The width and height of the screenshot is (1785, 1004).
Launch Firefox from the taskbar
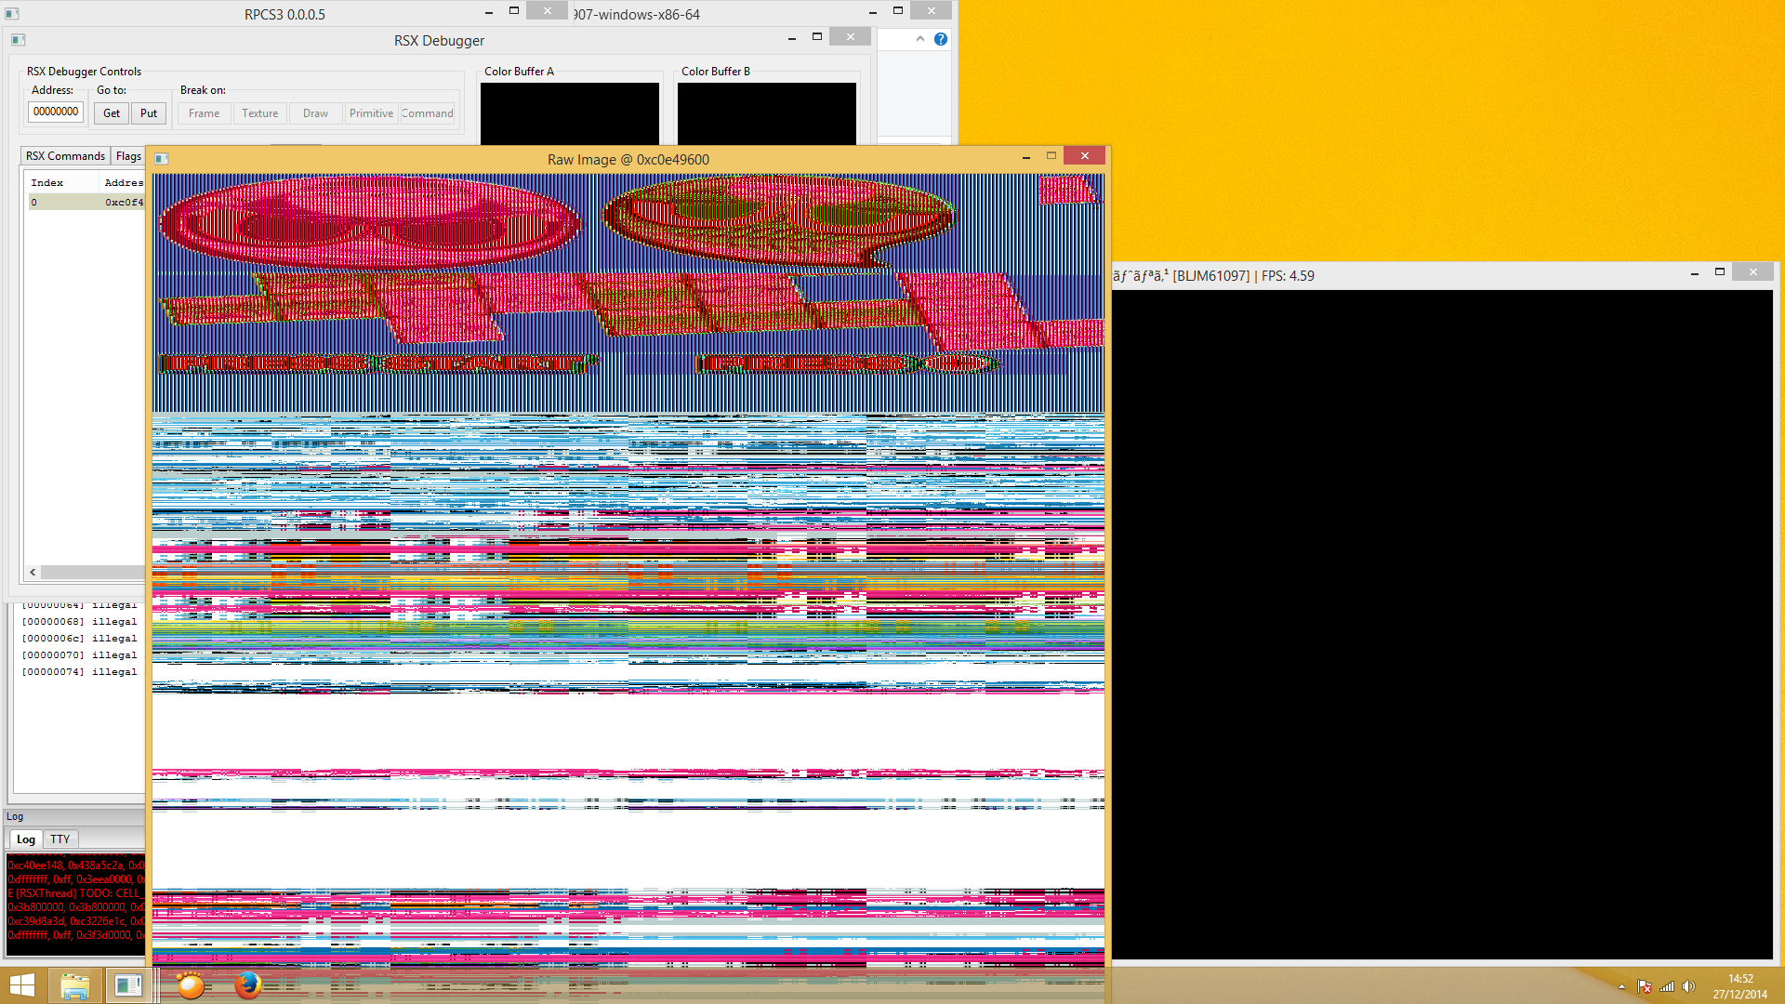pyautogui.click(x=247, y=985)
